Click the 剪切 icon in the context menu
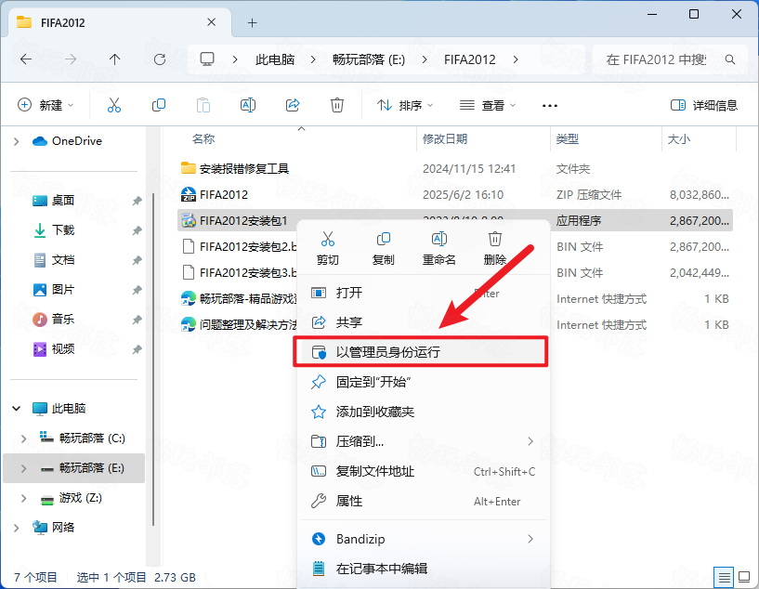Viewport: 759px width, 589px height. (328, 239)
